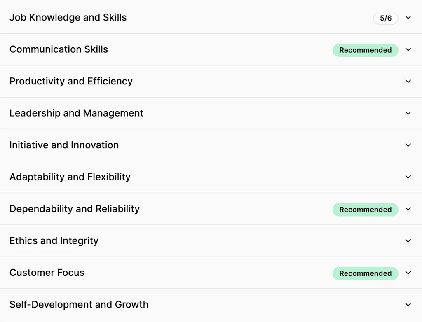Click the 5/6 count badge
The width and height of the screenshot is (422, 322).
coord(386,18)
